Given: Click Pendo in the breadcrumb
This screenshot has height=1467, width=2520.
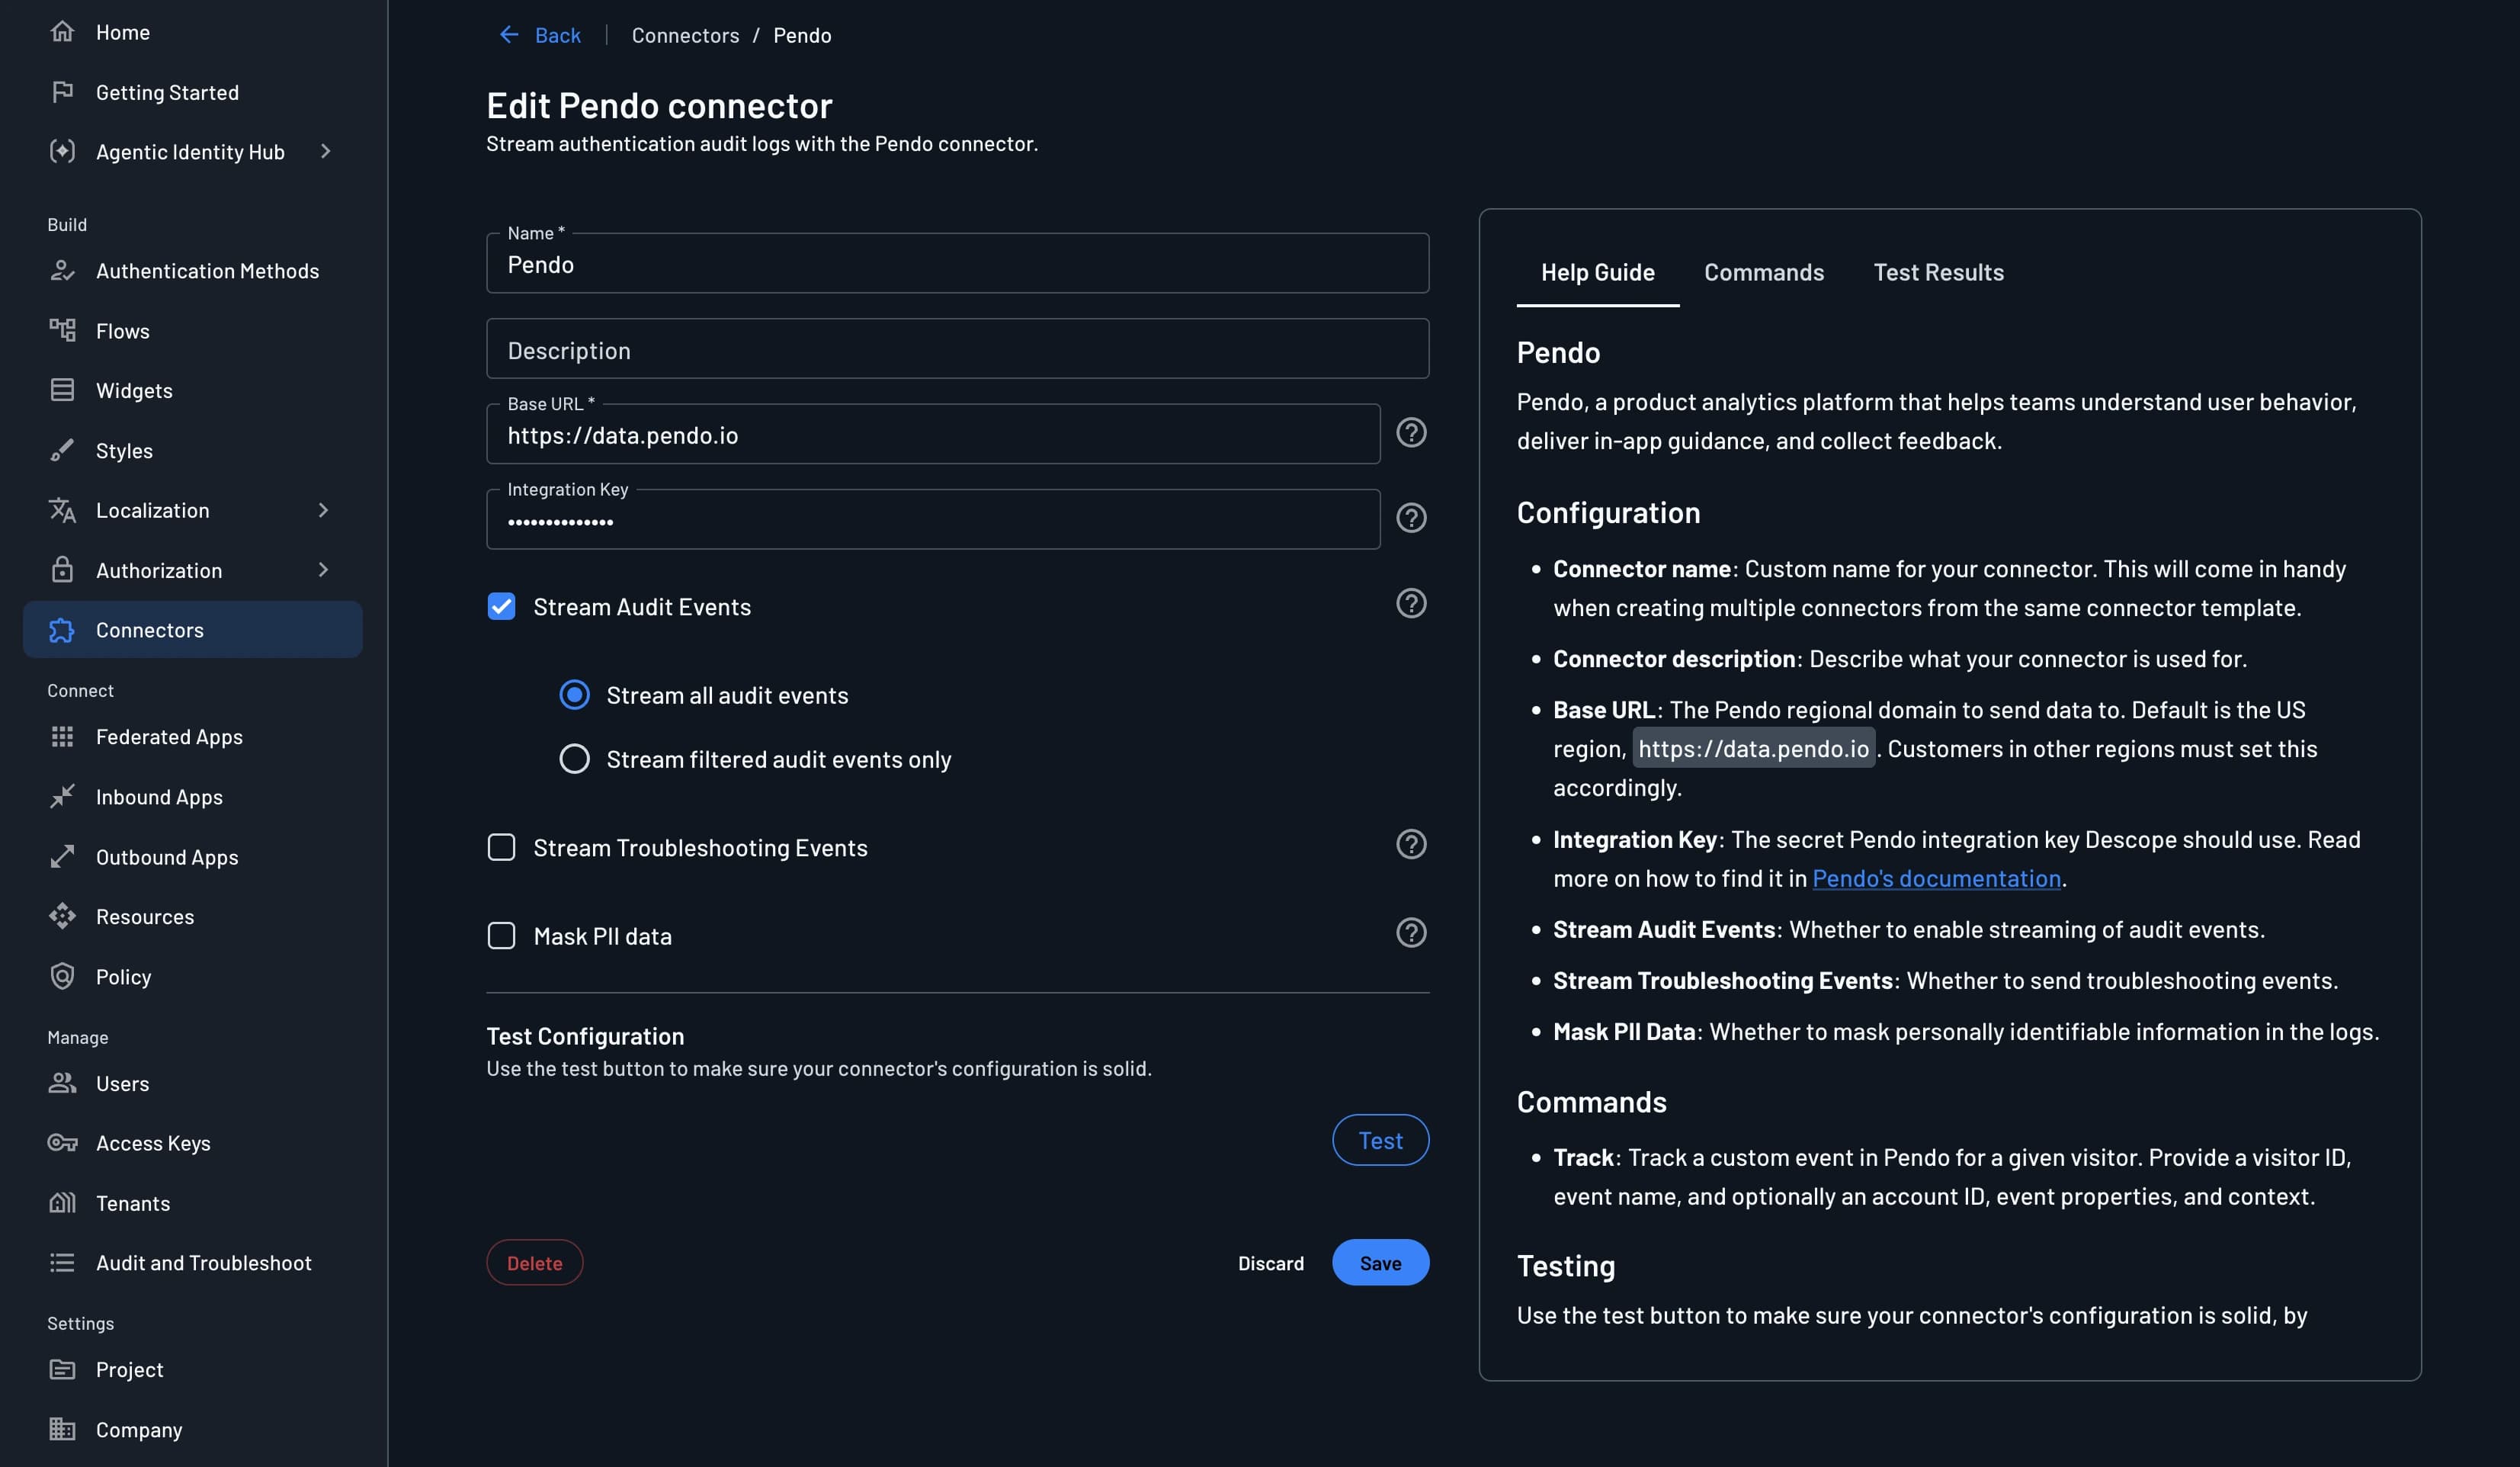Looking at the screenshot, I should (802, 35).
